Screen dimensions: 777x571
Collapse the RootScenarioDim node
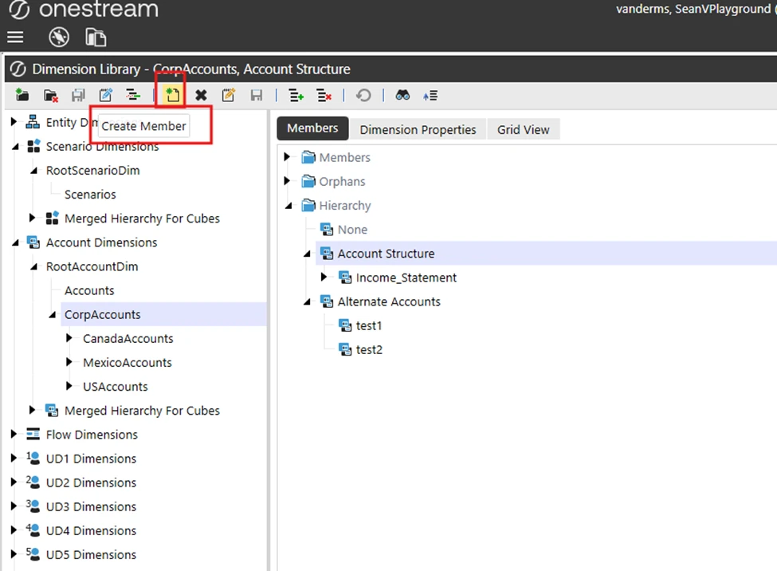click(33, 170)
